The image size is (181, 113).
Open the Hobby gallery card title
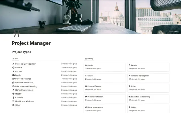tap(134, 107)
